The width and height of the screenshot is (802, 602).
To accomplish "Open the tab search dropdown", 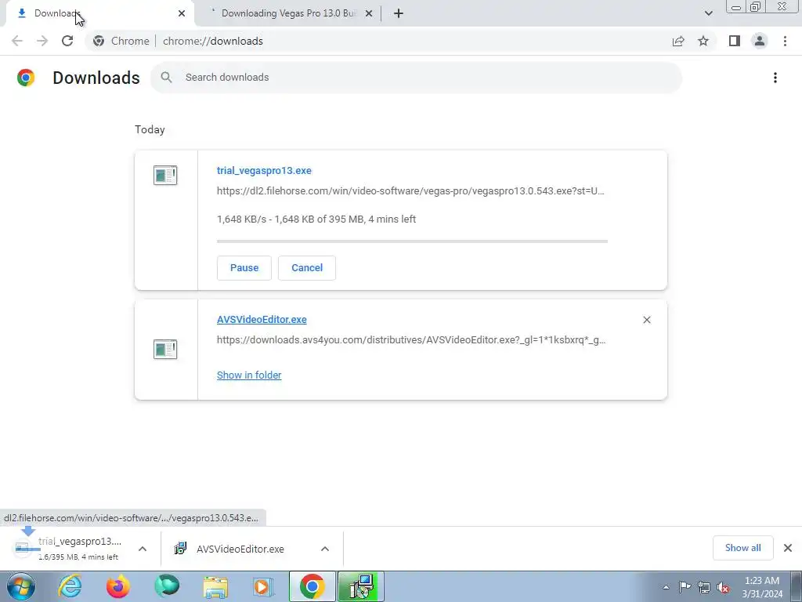I will click(x=708, y=13).
